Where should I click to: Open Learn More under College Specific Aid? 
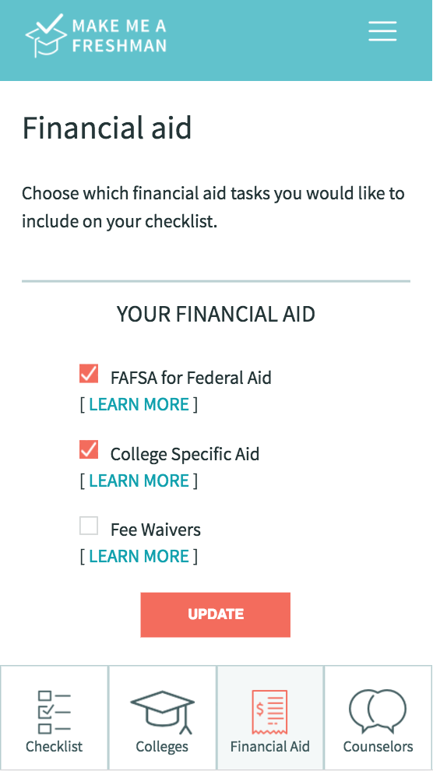pos(139,481)
